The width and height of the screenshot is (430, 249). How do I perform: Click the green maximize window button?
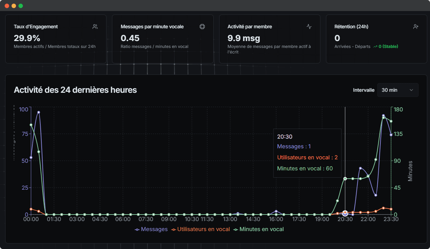21,6
